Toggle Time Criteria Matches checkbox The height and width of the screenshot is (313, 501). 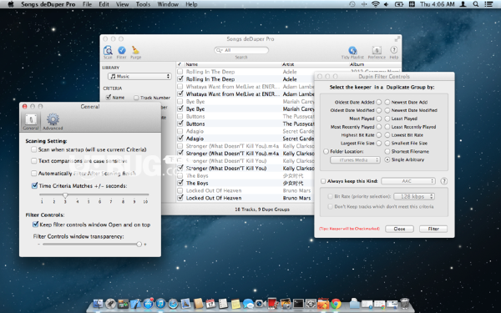(x=34, y=185)
